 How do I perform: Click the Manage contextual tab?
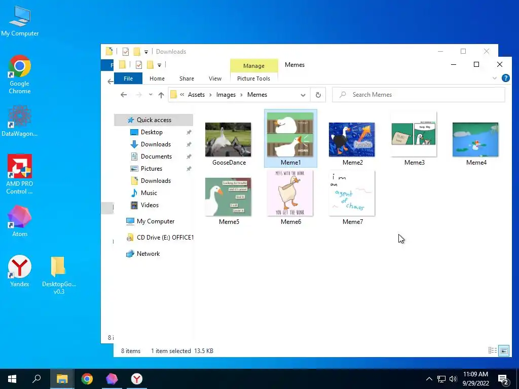pos(254,66)
